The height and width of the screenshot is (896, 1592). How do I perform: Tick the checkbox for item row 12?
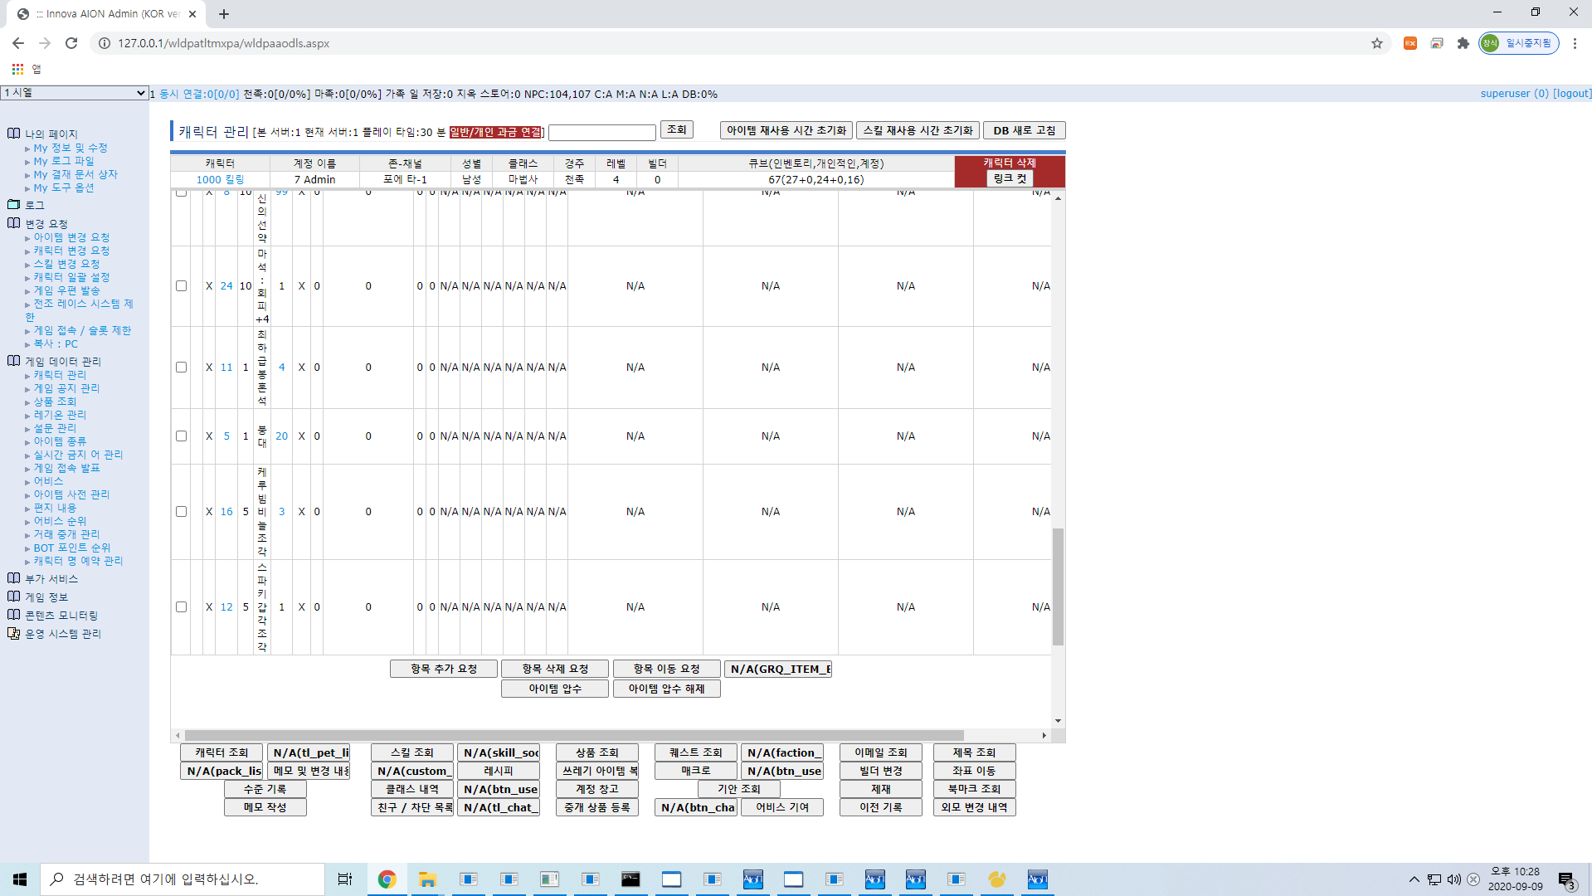181,606
